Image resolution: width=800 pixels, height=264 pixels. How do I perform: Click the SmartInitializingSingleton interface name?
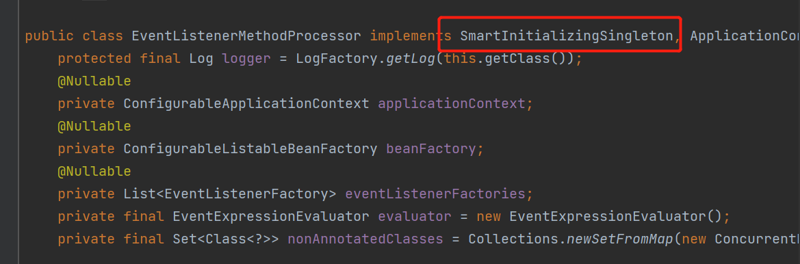point(567,36)
